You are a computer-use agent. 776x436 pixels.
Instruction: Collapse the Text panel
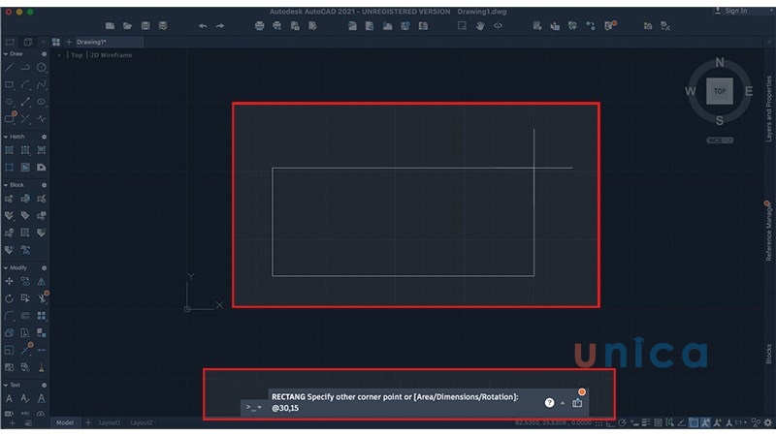6,385
